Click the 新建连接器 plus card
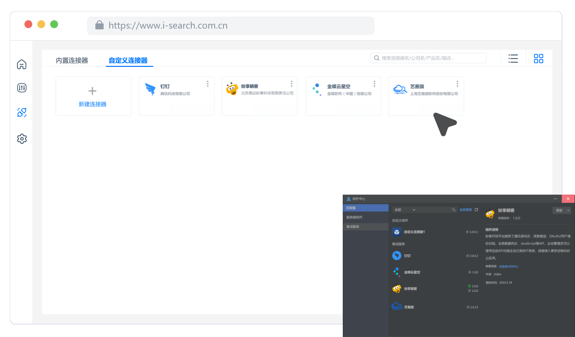 [x=93, y=96]
